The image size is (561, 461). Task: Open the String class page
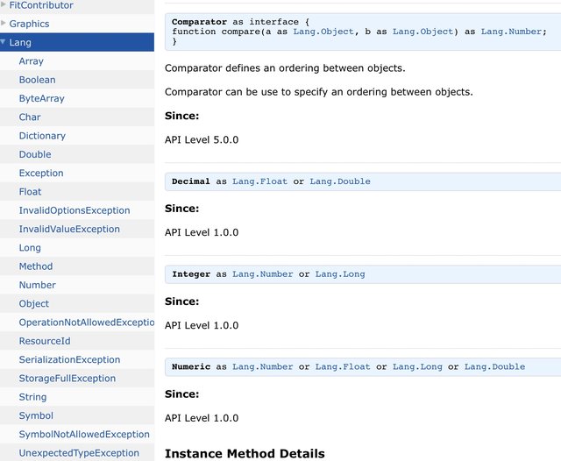[32, 397]
